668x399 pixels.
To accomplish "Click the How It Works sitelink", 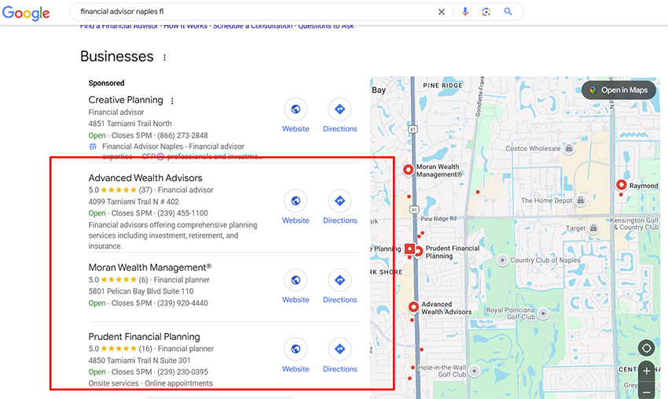I will click(x=185, y=27).
